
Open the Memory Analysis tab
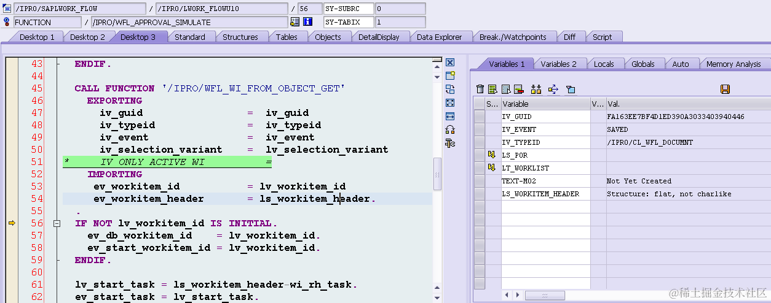733,64
